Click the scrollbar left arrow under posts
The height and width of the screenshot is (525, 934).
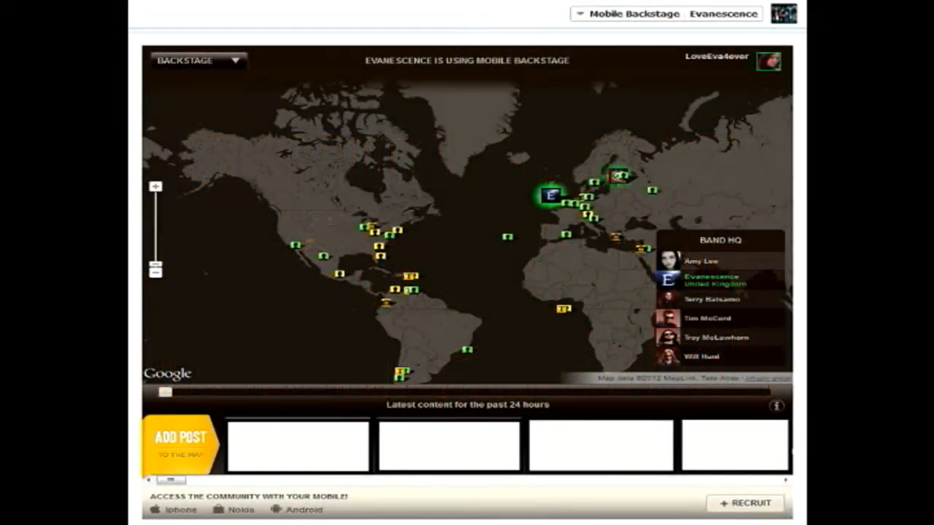(x=148, y=480)
